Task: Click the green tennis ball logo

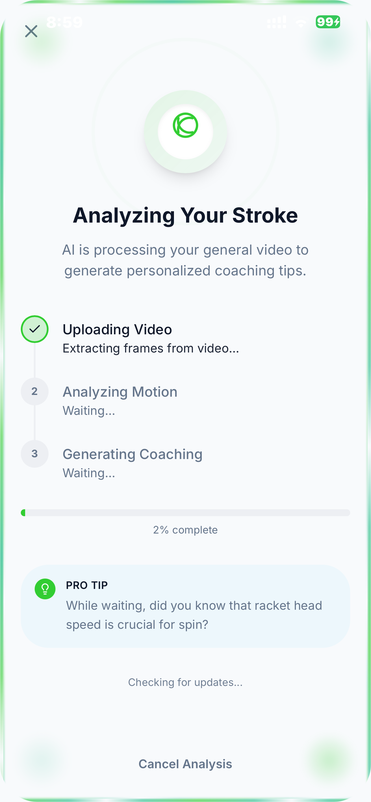Action: pos(185,125)
